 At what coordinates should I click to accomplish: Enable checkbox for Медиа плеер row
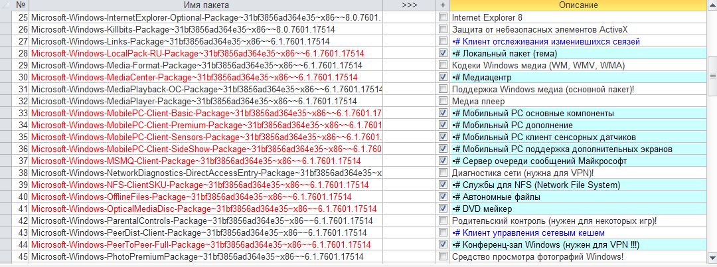tap(442, 101)
